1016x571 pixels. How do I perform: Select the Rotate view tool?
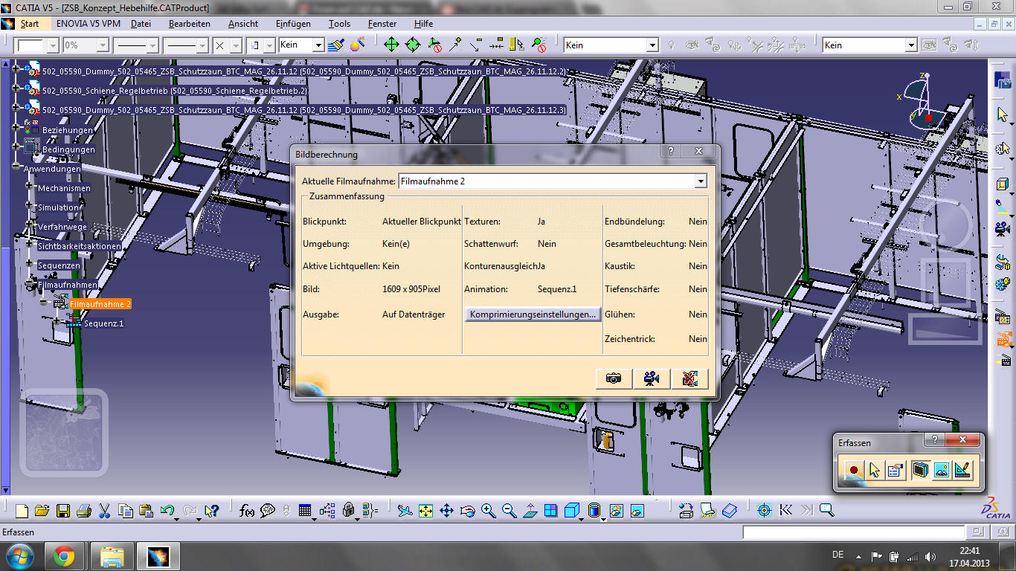point(468,511)
